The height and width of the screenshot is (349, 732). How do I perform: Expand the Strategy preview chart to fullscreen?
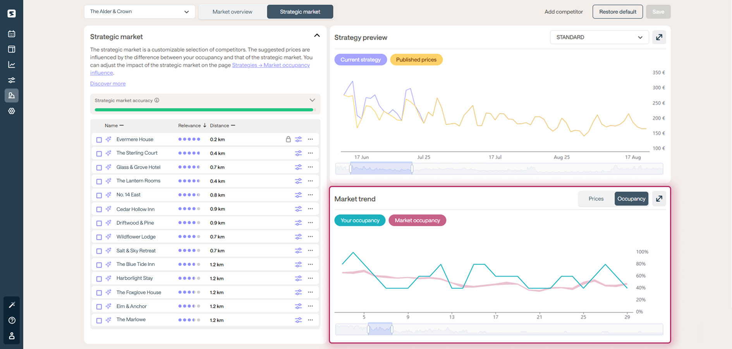[x=659, y=37]
